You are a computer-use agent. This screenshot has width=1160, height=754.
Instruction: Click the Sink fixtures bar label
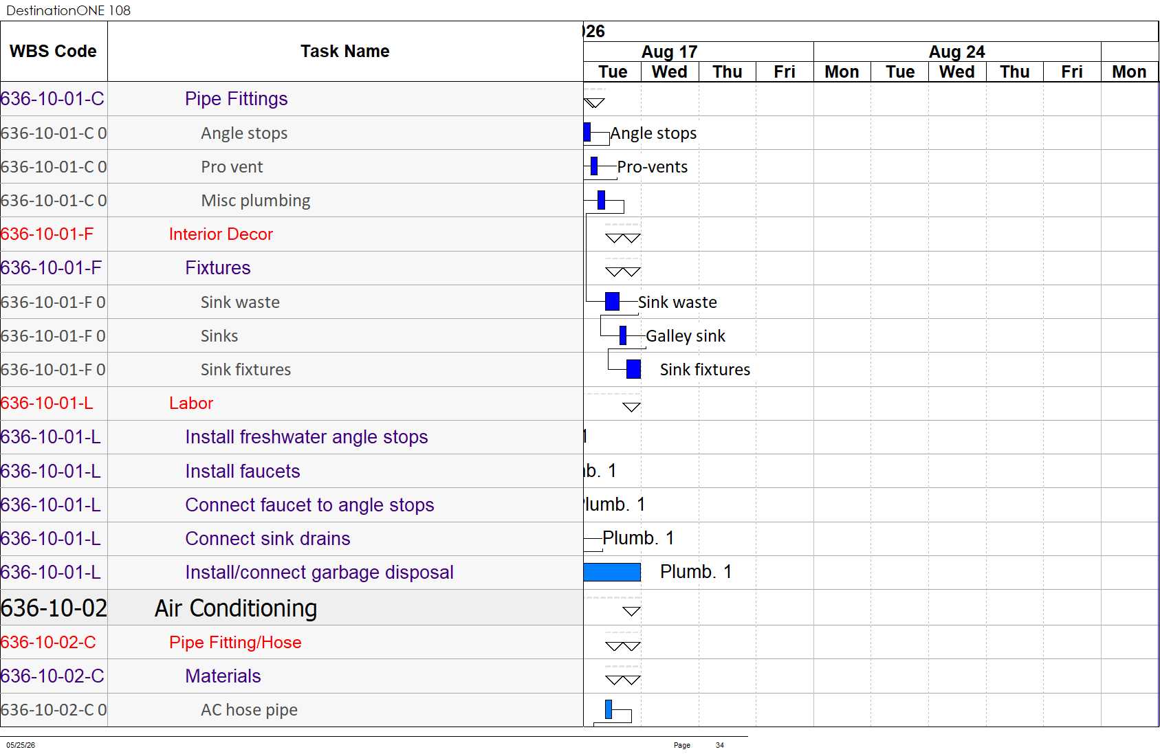coord(705,370)
